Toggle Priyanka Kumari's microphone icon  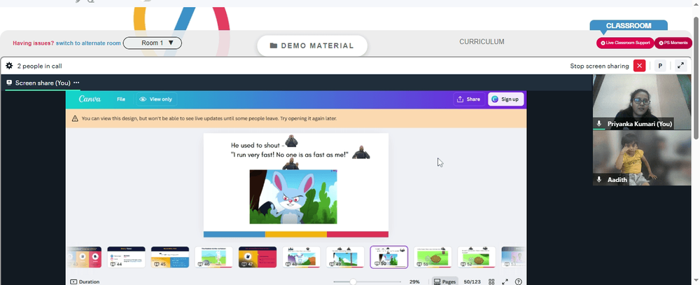tap(599, 124)
